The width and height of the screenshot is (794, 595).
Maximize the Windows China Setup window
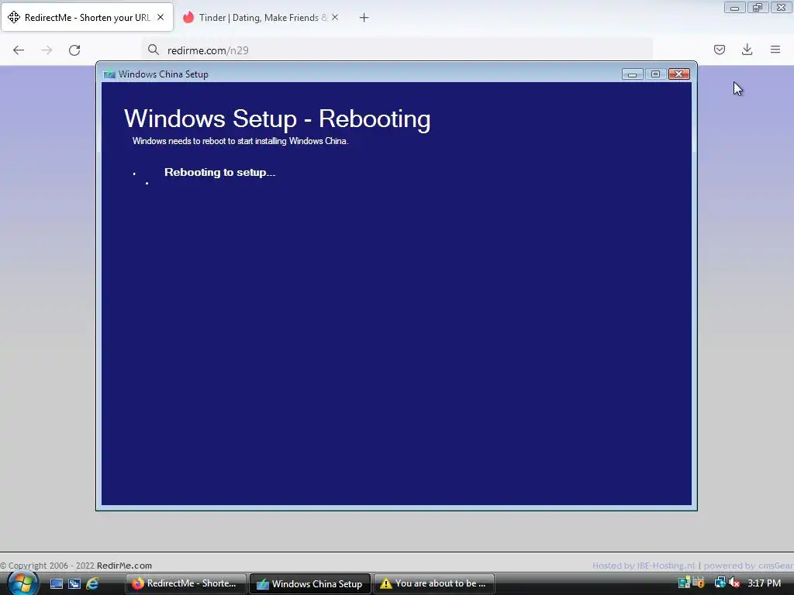pos(655,74)
